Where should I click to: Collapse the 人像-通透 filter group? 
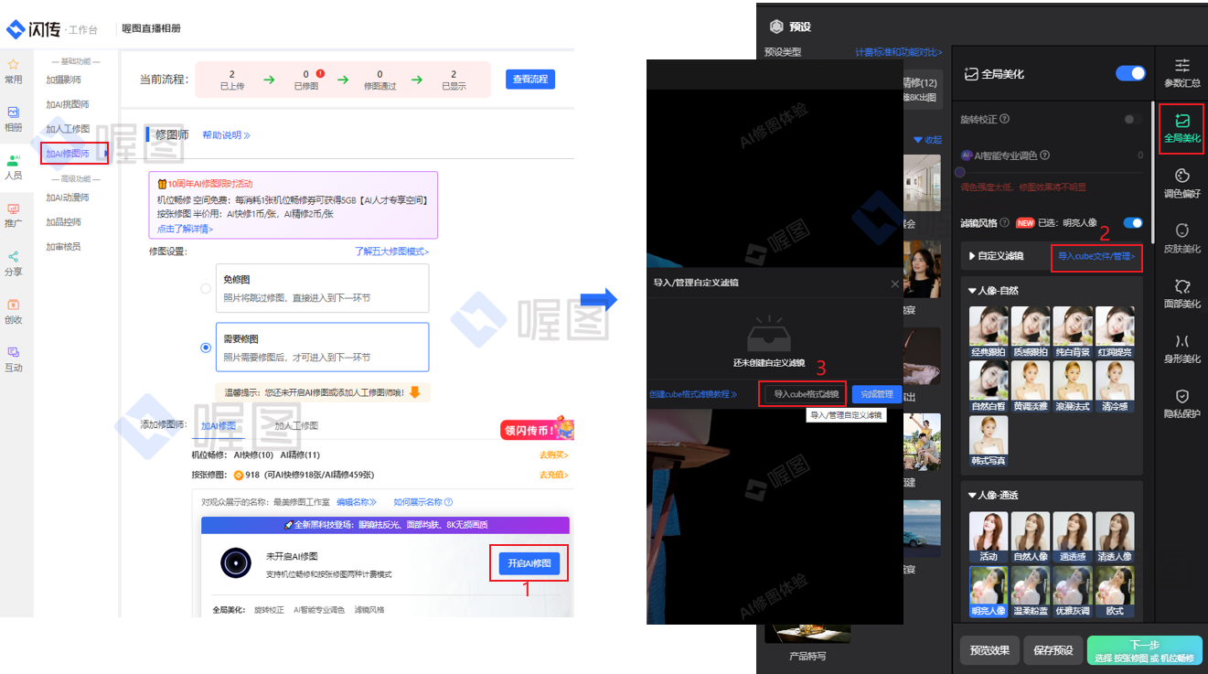tap(994, 495)
